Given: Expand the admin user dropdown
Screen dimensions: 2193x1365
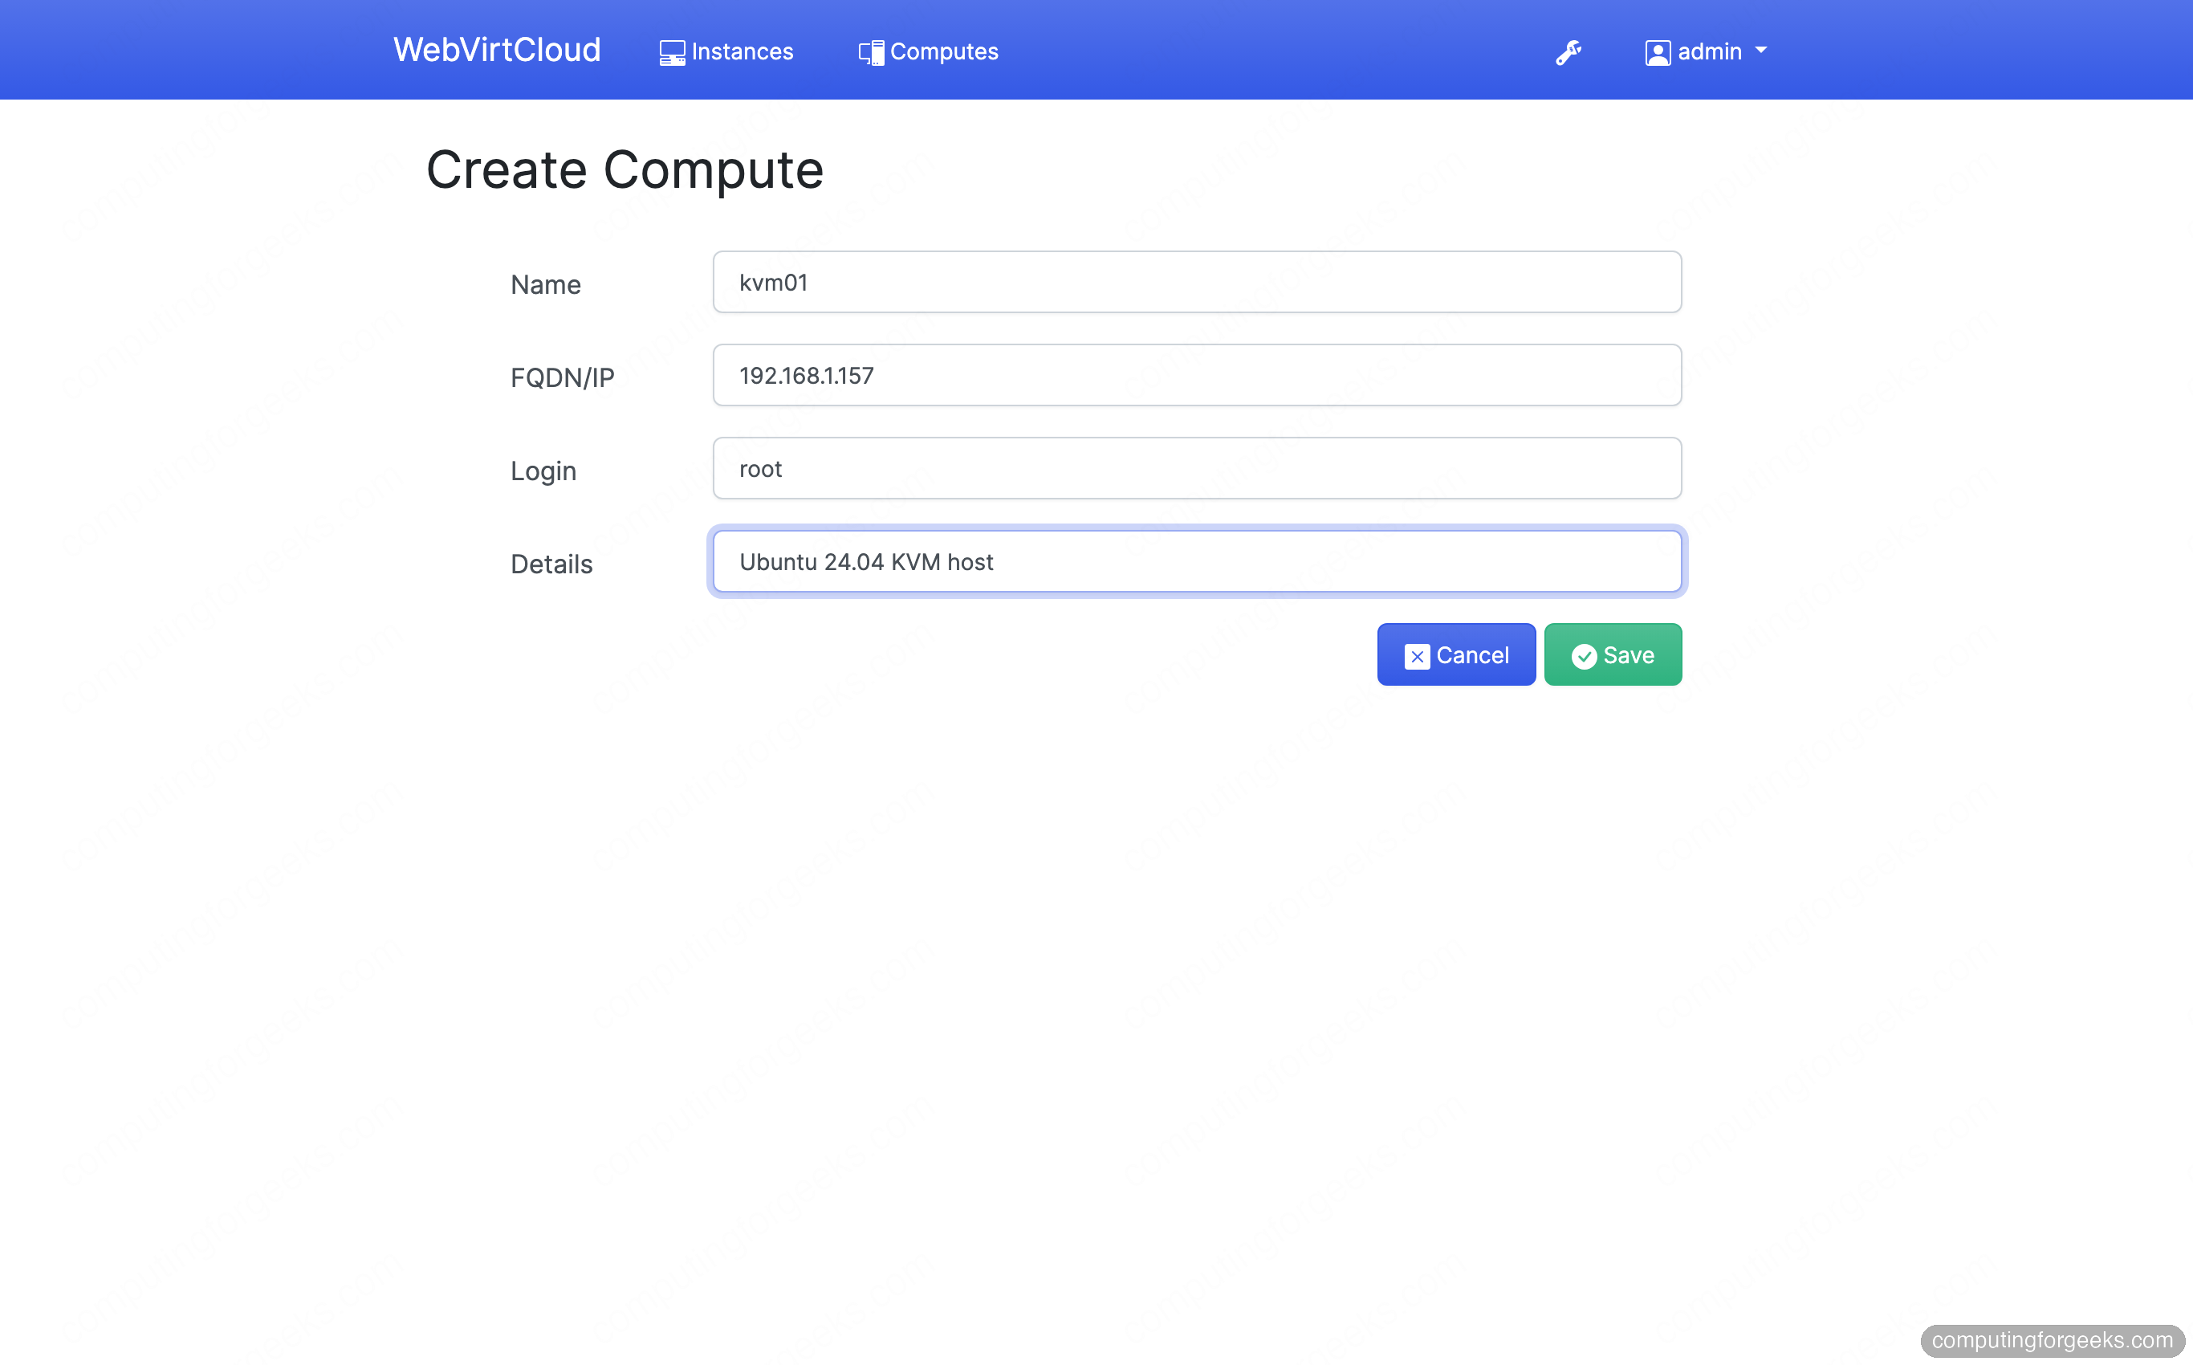Looking at the screenshot, I should click(x=1706, y=51).
